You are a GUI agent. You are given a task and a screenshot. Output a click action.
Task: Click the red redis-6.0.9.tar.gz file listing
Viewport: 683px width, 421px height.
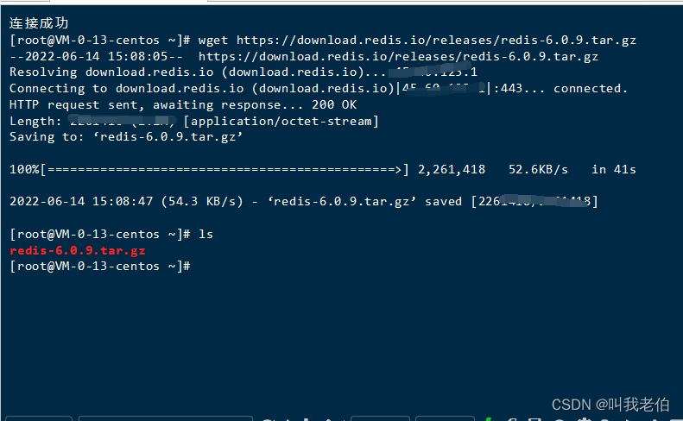click(78, 250)
